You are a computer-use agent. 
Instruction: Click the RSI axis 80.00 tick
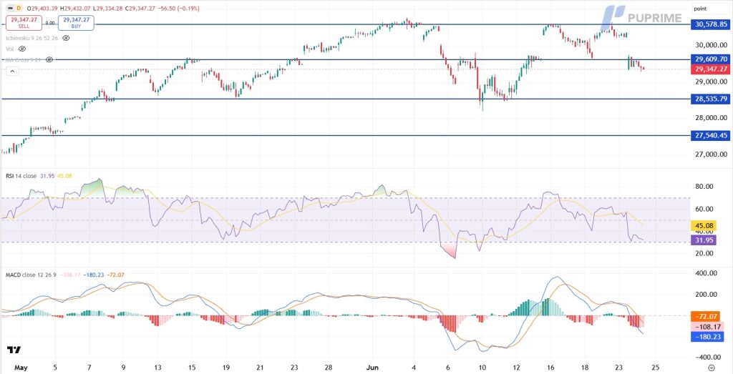(704, 187)
